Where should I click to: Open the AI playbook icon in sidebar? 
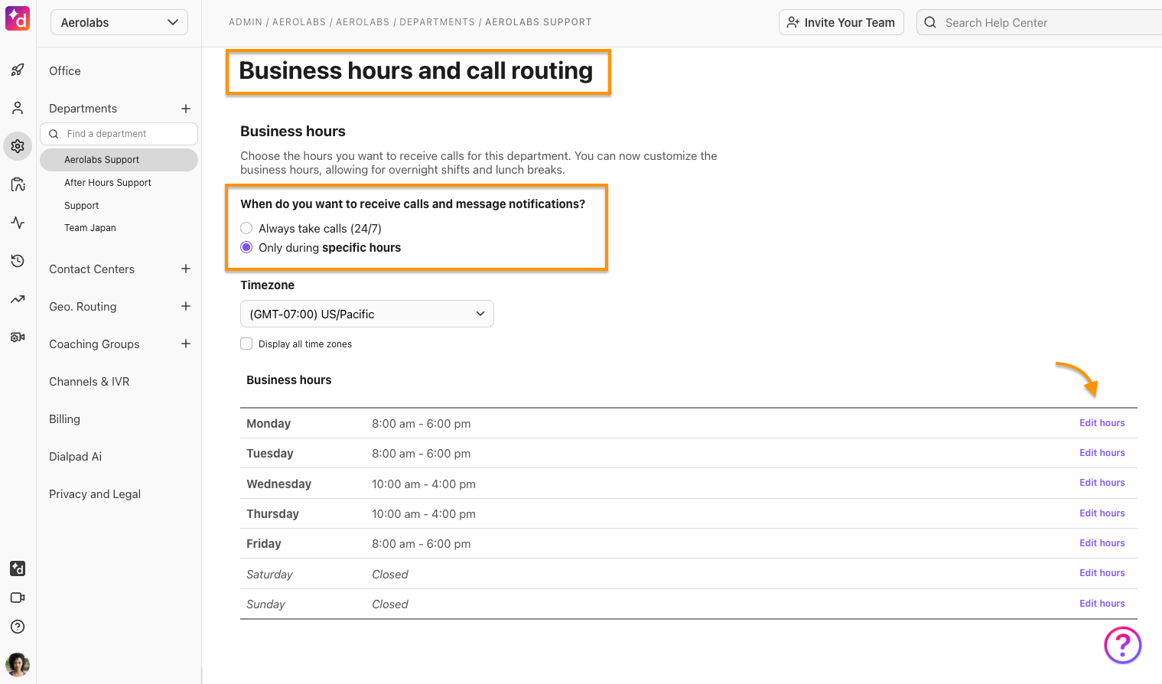point(18,184)
